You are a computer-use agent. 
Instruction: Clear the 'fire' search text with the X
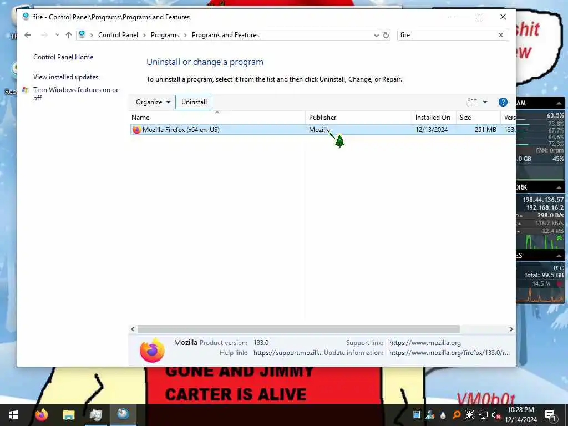coord(501,35)
